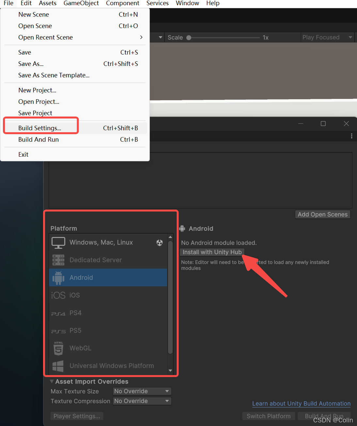357x426 pixels.
Task: Click the Unity logo beside Windows, Mac, Linux
Action: (160, 243)
